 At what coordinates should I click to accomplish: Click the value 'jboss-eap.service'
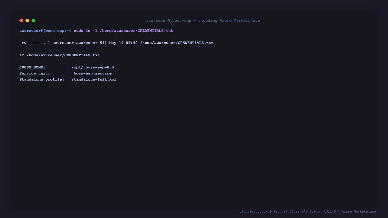[92, 73]
